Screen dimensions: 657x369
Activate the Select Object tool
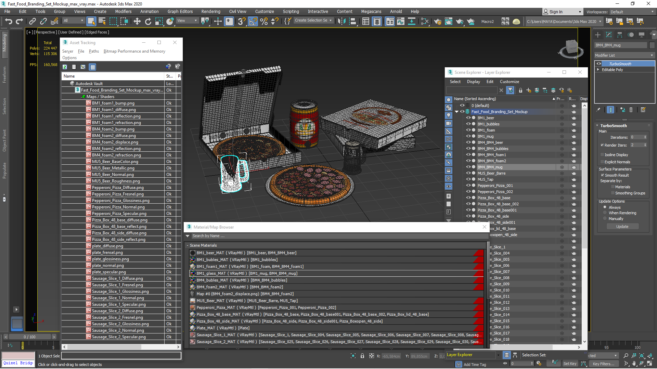(x=91, y=22)
